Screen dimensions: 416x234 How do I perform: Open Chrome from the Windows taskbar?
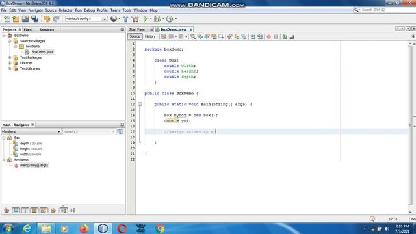tap(160, 228)
